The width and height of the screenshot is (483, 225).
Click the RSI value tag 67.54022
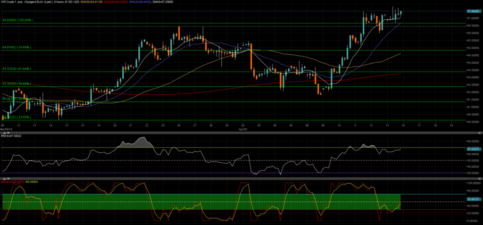tap(474, 149)
